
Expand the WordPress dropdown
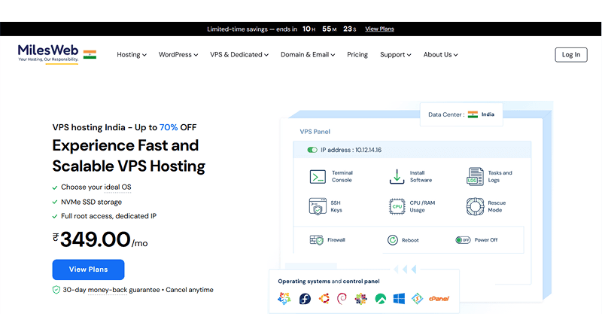coord(178,54)
